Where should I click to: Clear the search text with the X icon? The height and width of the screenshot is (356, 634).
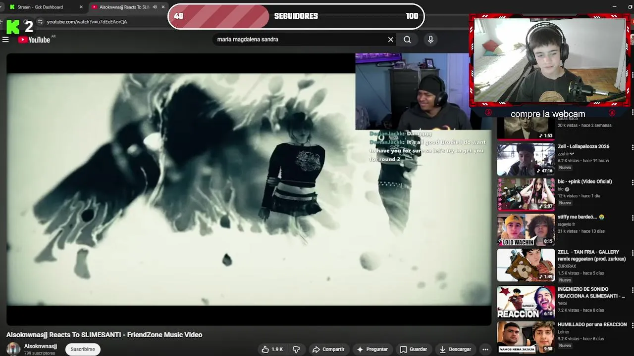point(391,40)
